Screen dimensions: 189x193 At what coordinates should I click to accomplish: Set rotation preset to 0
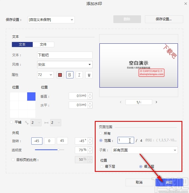click(50, 141)
